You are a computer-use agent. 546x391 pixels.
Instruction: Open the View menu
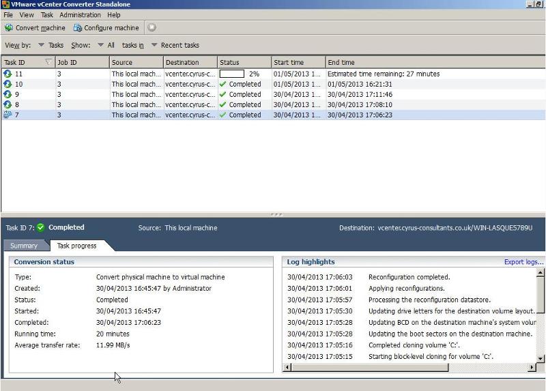pyautogui.click(x=27, y=14)
